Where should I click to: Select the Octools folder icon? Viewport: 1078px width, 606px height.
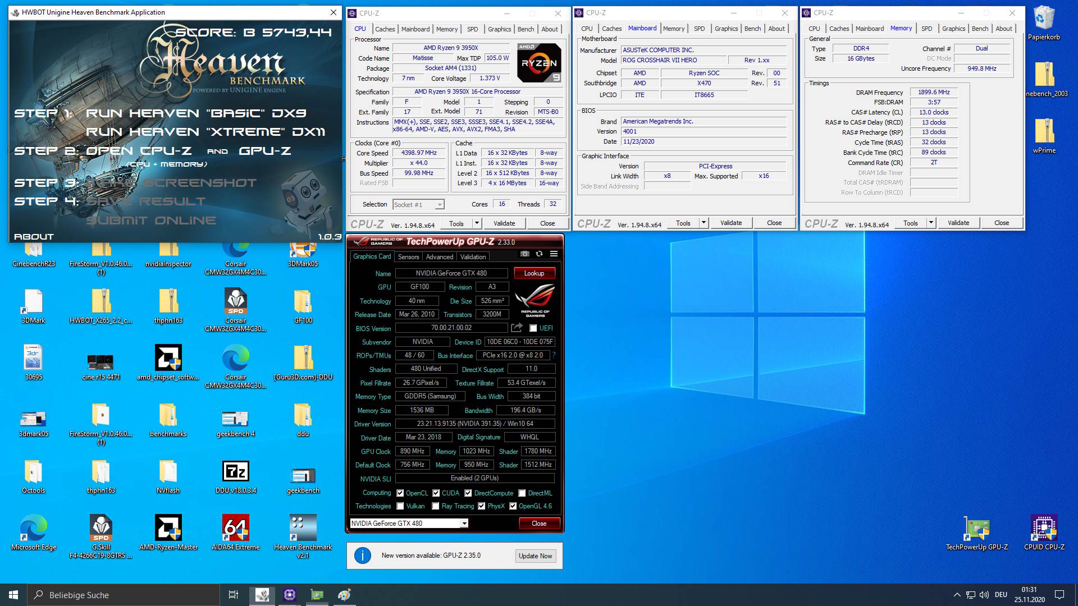33,477
